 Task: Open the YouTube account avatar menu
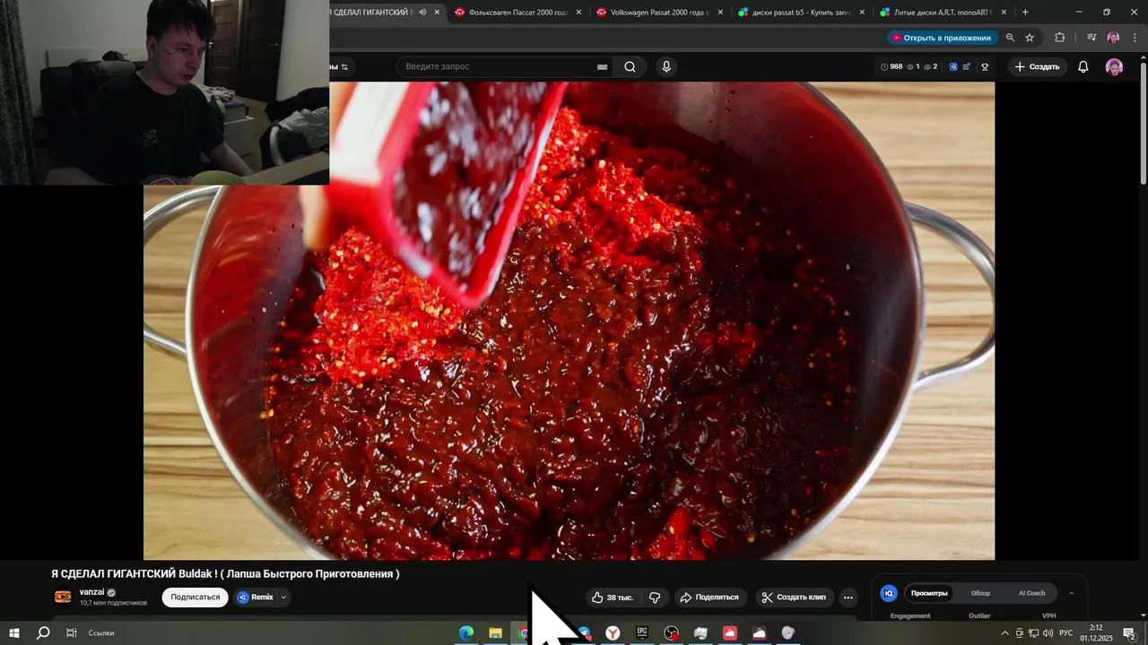click(x=1114, y=67)
